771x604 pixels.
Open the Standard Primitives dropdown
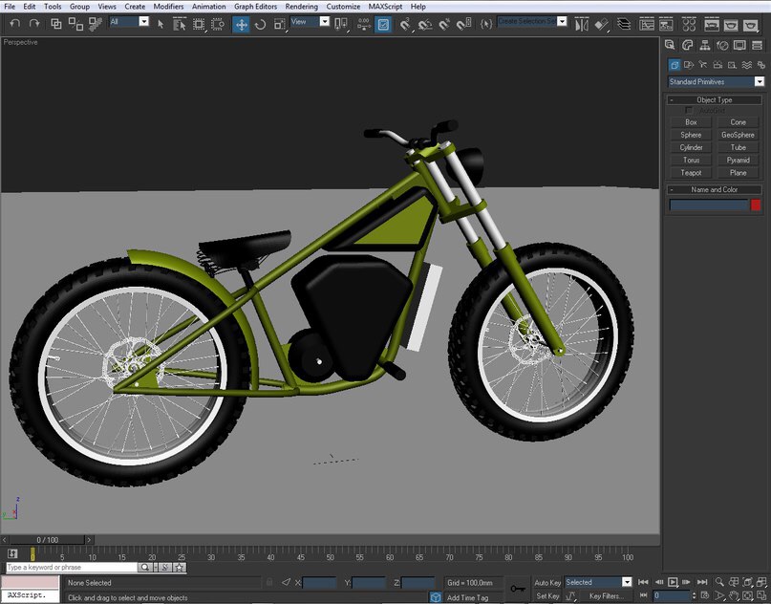tap(716, 82)
